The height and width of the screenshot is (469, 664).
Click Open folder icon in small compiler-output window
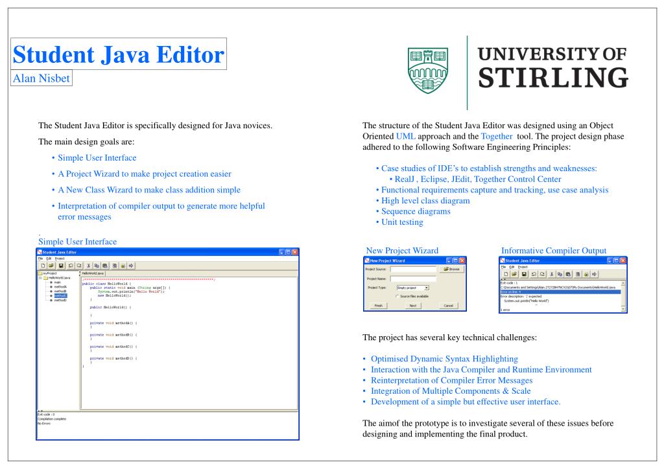click(x=514, y=274)
